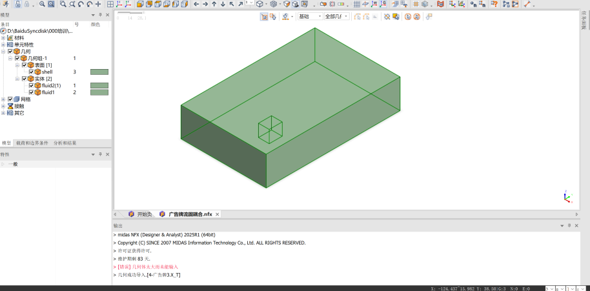Click the grid display icon in toolbar

tap(356, 4)
